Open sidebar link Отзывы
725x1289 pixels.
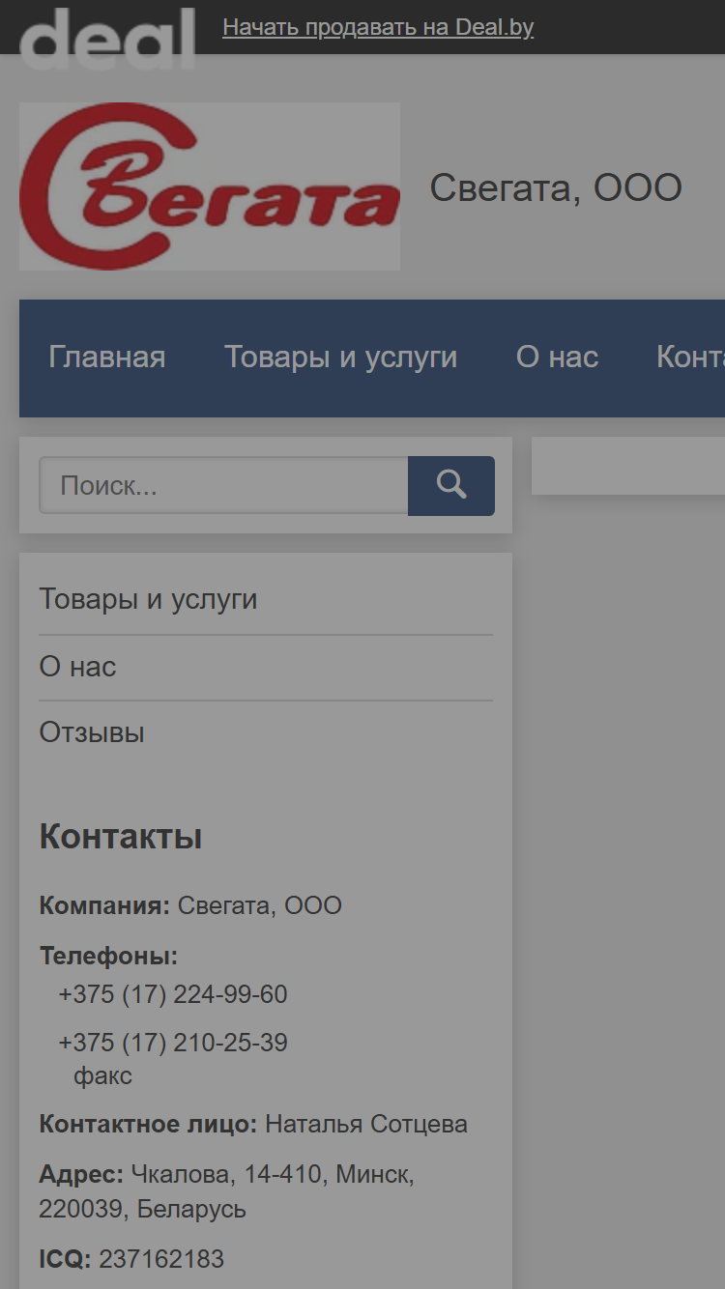[x=92, y=732]
